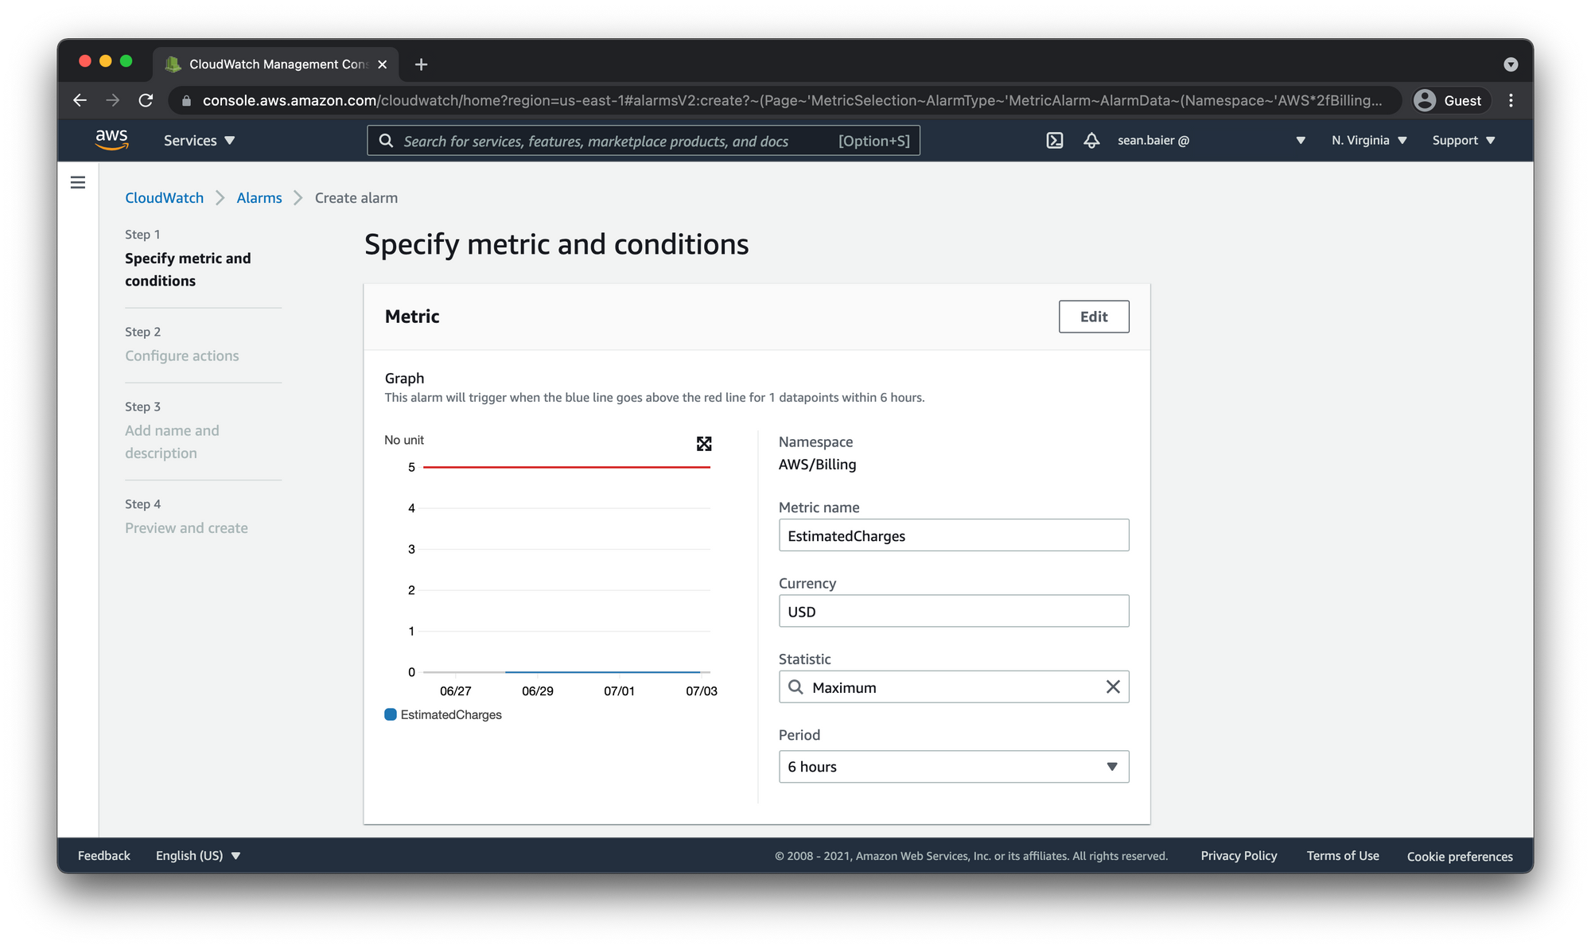Screen dimensions: 1591x949
Task: Click the notifications bell icon
Action: tap(1092, 139)
